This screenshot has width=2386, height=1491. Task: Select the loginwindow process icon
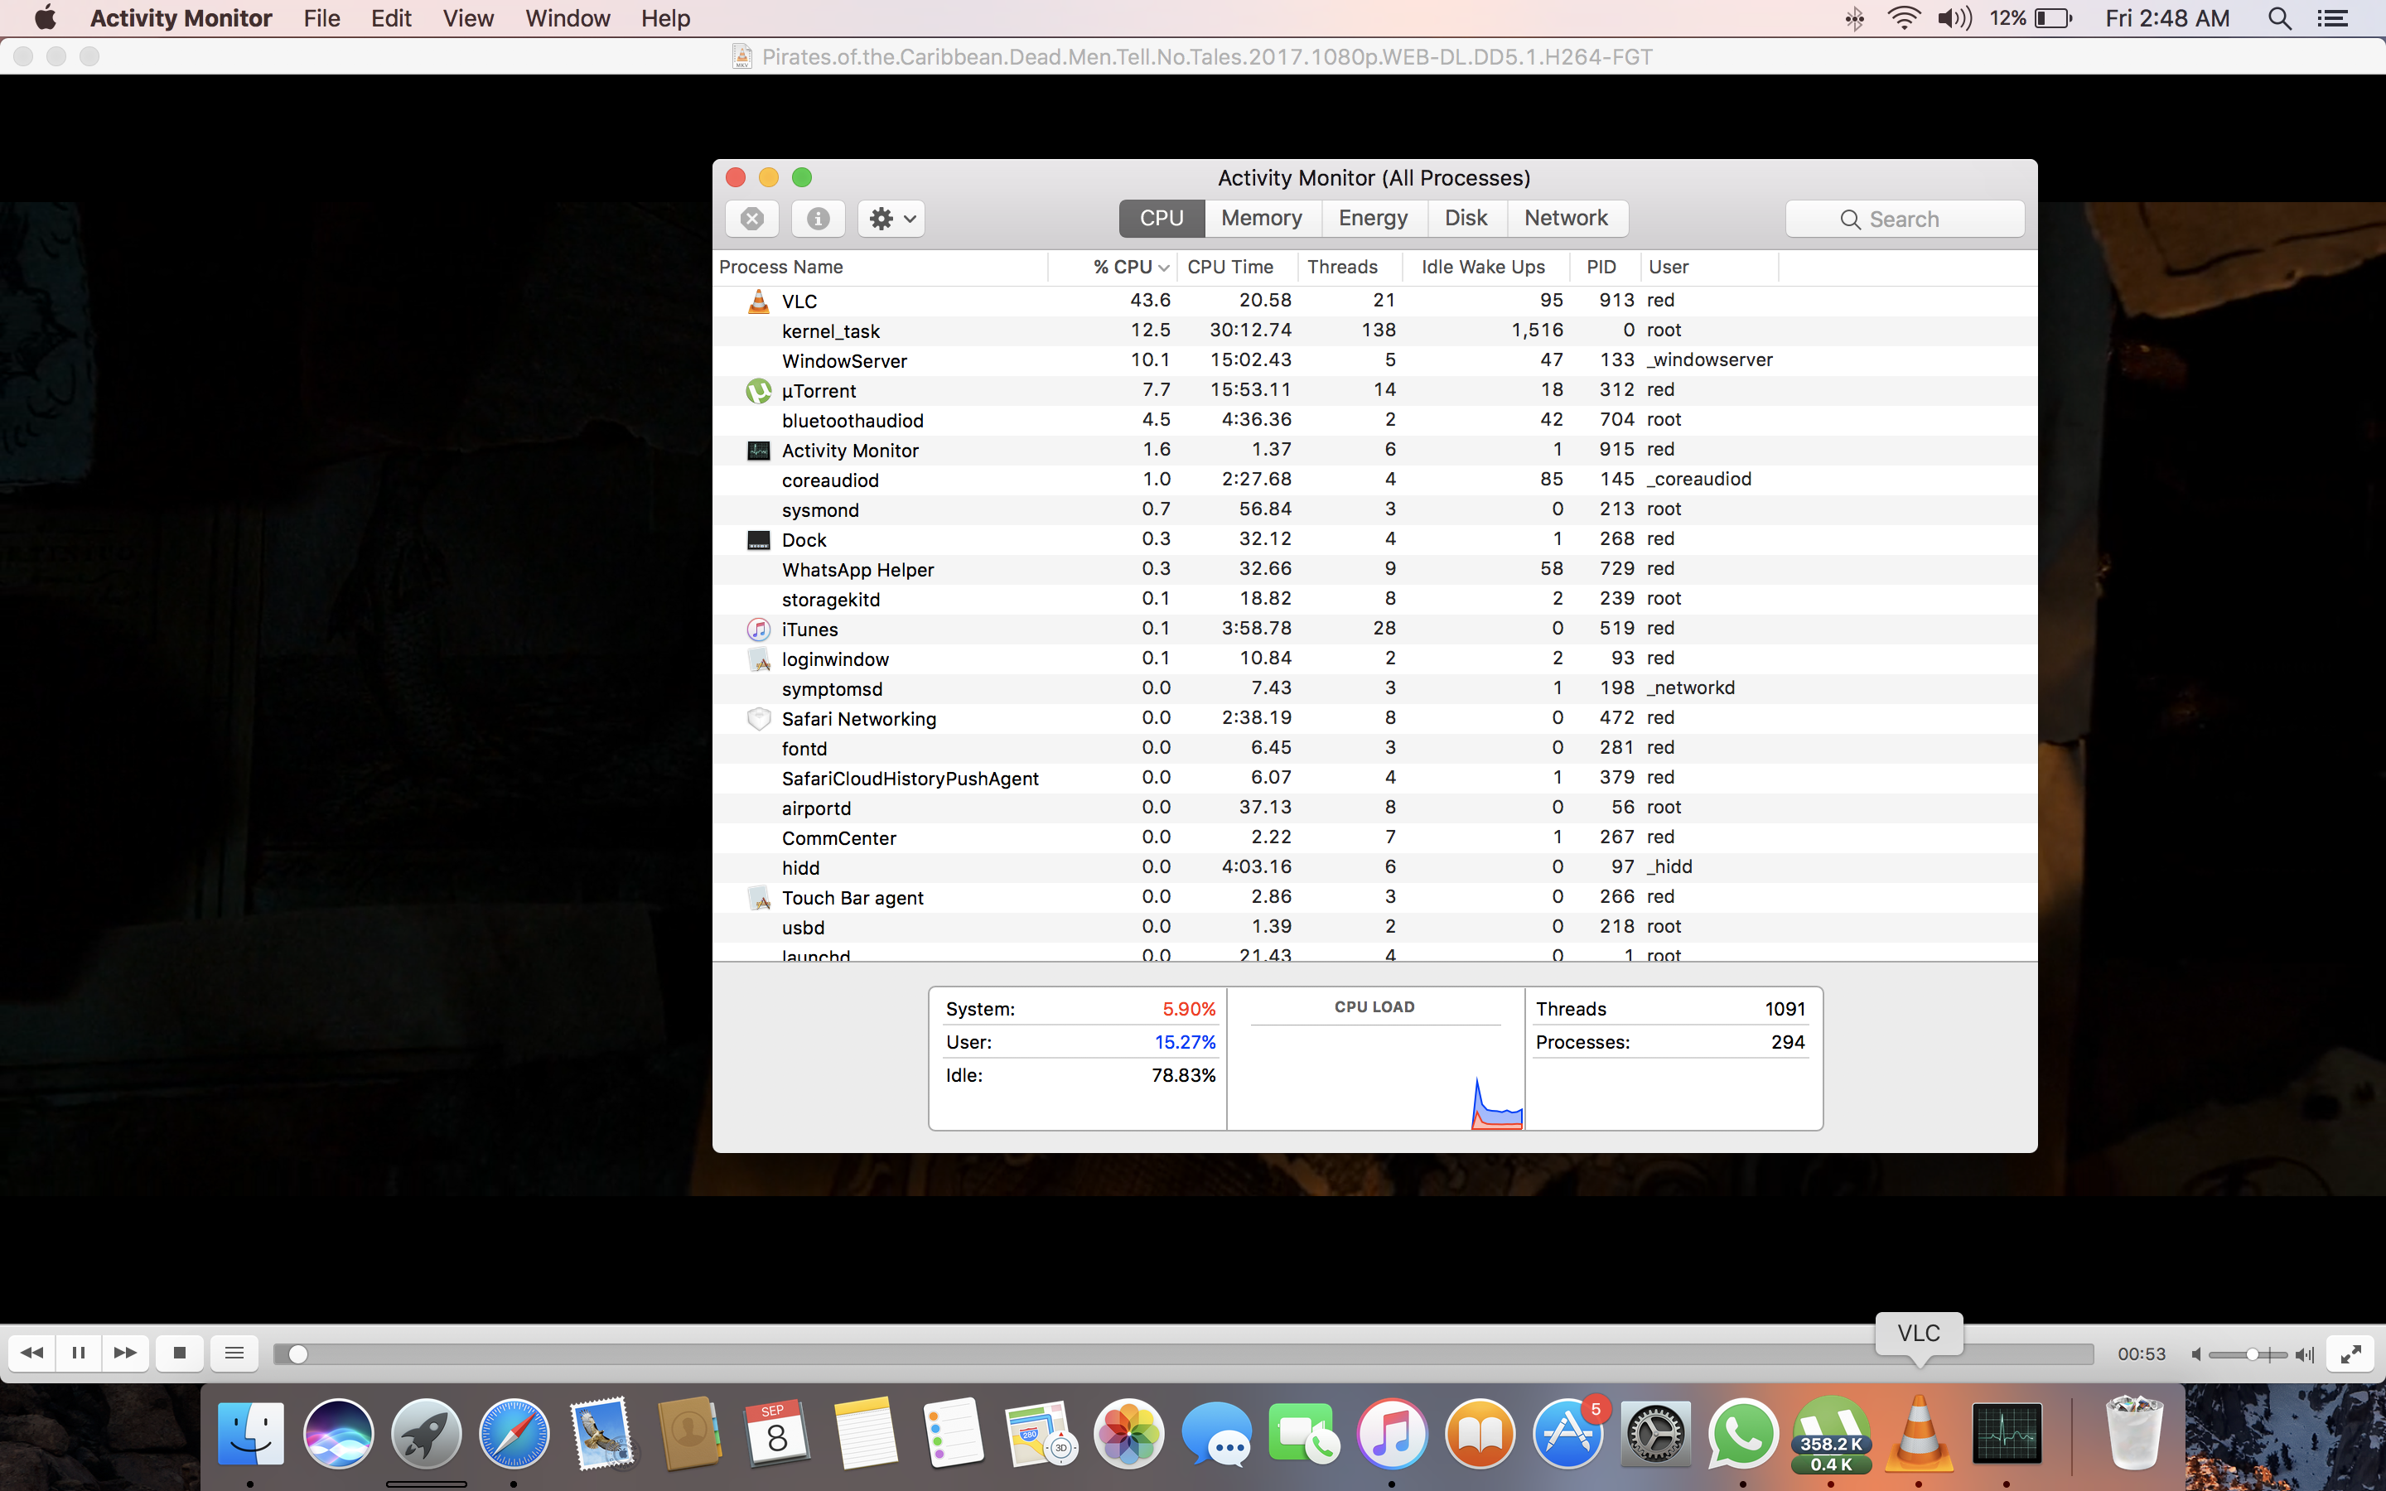pyautogui.click(x=758, y=659)
